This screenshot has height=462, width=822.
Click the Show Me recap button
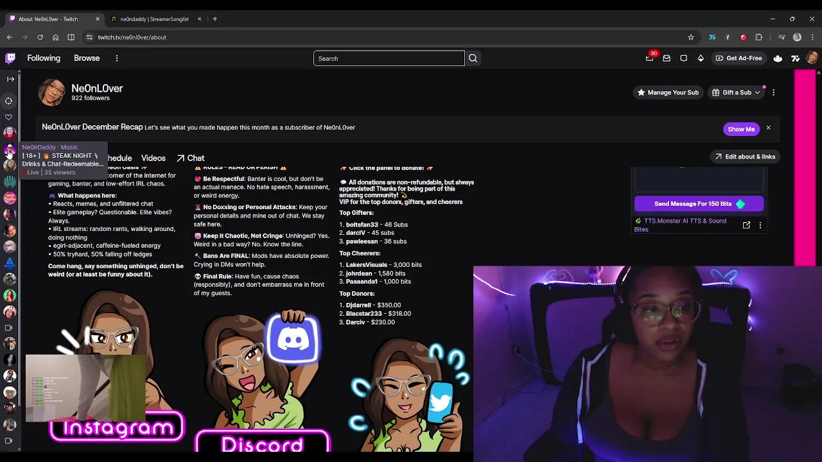click(741, 129)
